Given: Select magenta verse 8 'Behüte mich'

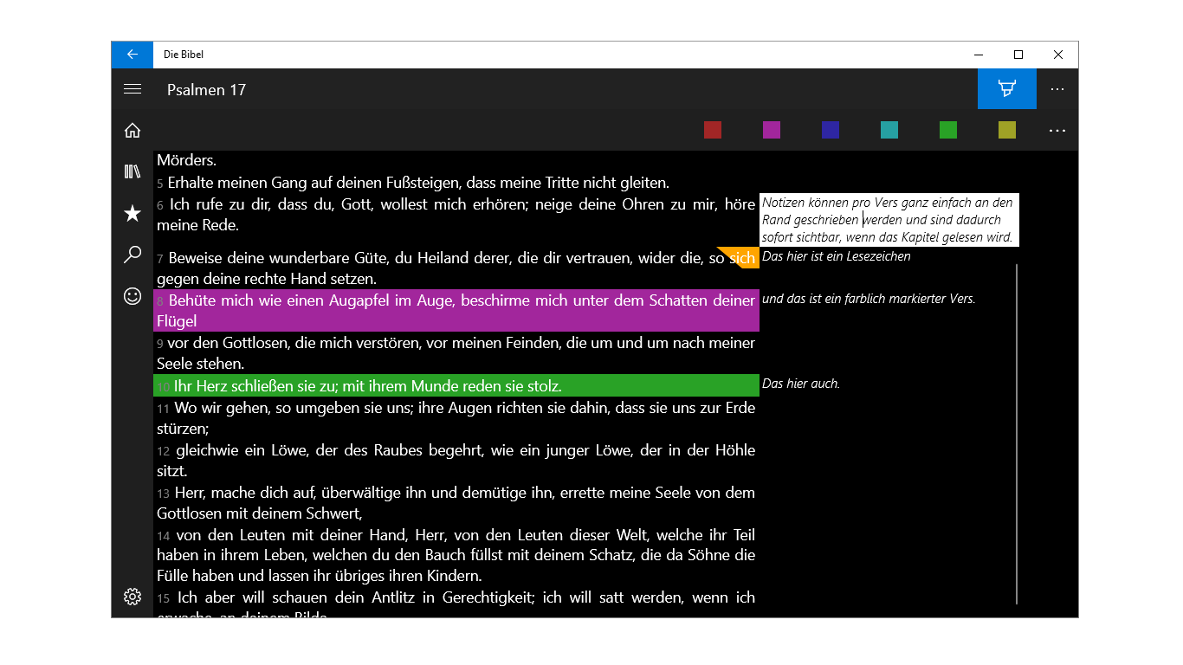Looking at the screenshot, I should pos(456,311).
